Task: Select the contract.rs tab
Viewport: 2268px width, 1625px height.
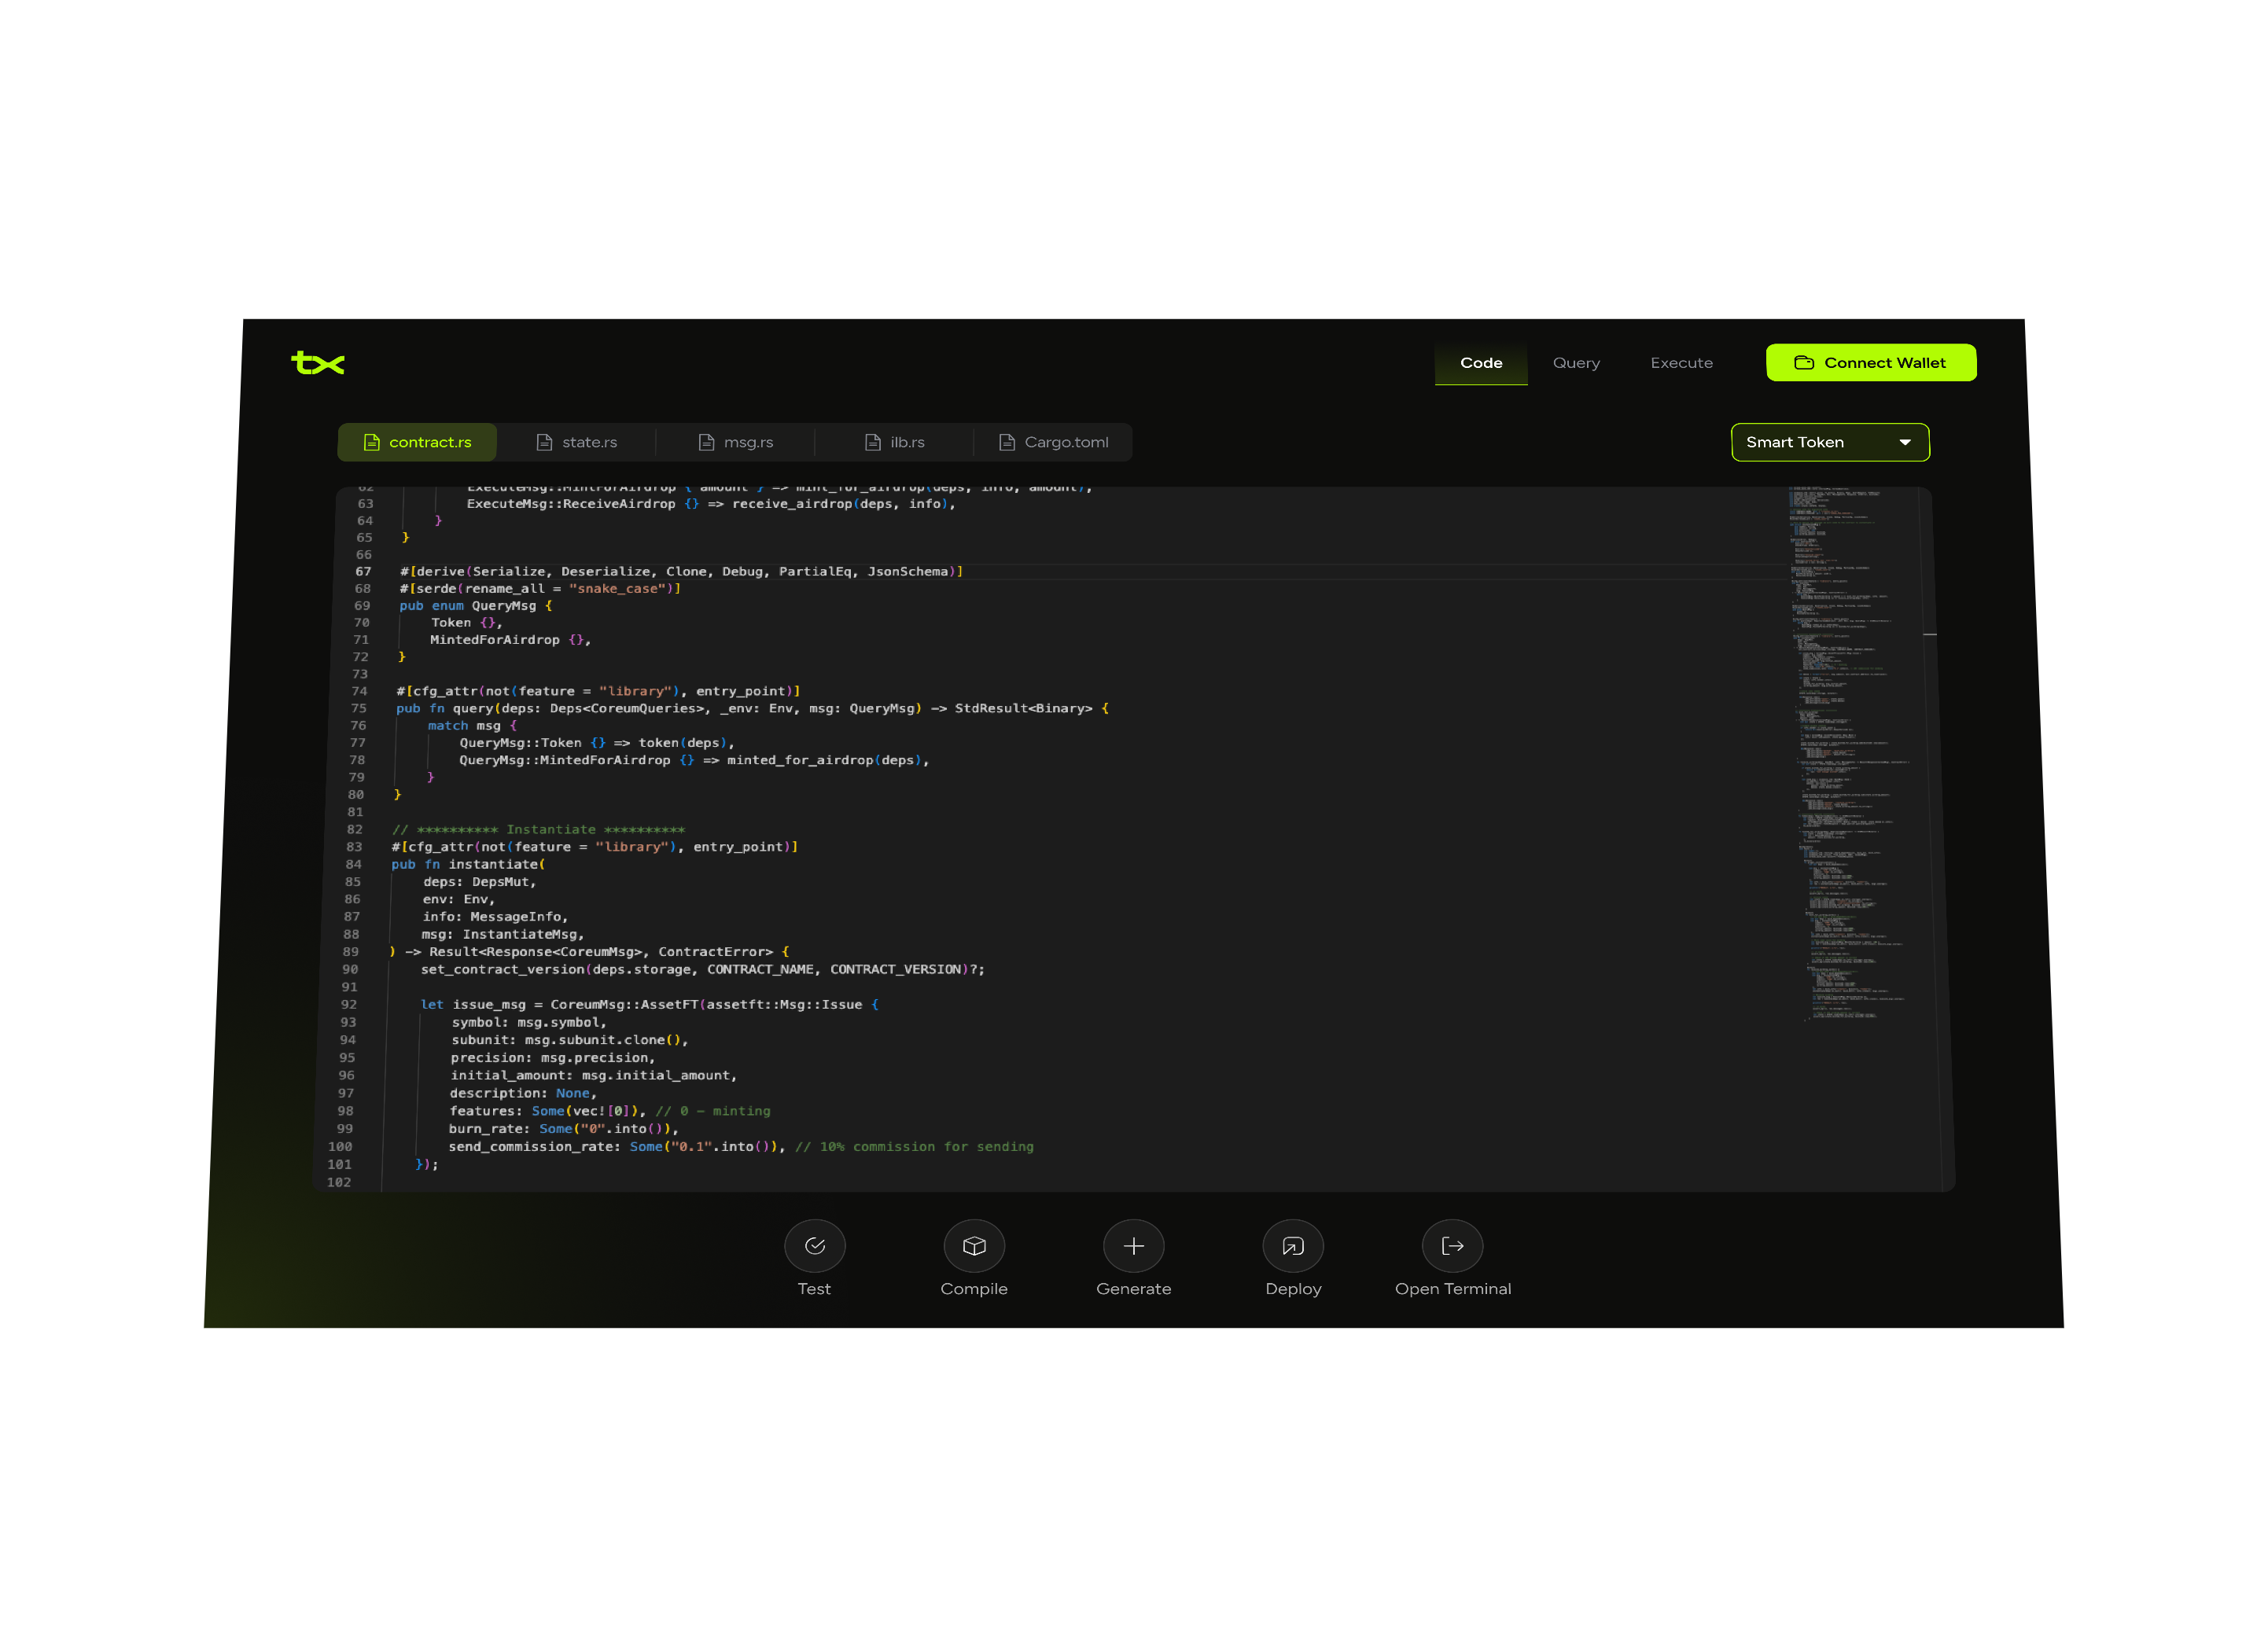Action: (417, 442)
